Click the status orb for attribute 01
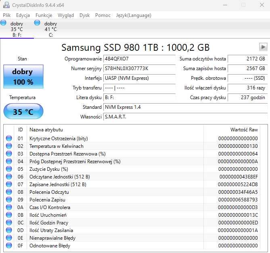270x253 pixels. pyautogui.click(x=9, y=138)
